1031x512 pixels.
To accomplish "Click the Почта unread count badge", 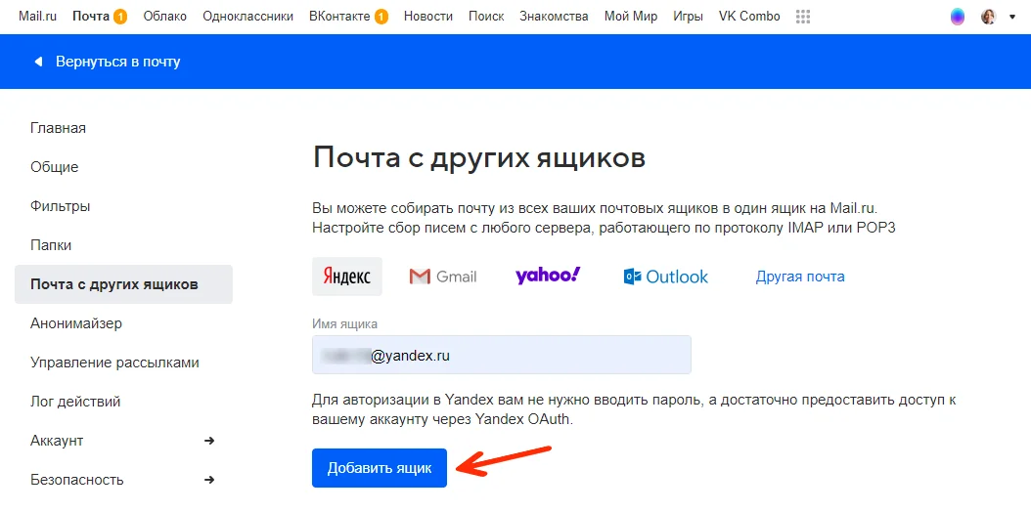I will click(119, 17).
